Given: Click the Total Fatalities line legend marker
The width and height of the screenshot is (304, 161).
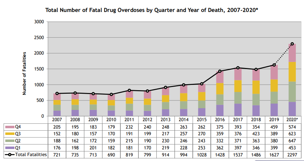Looking at the screenshot, I should pyautogui.click(x=8, y=155).
